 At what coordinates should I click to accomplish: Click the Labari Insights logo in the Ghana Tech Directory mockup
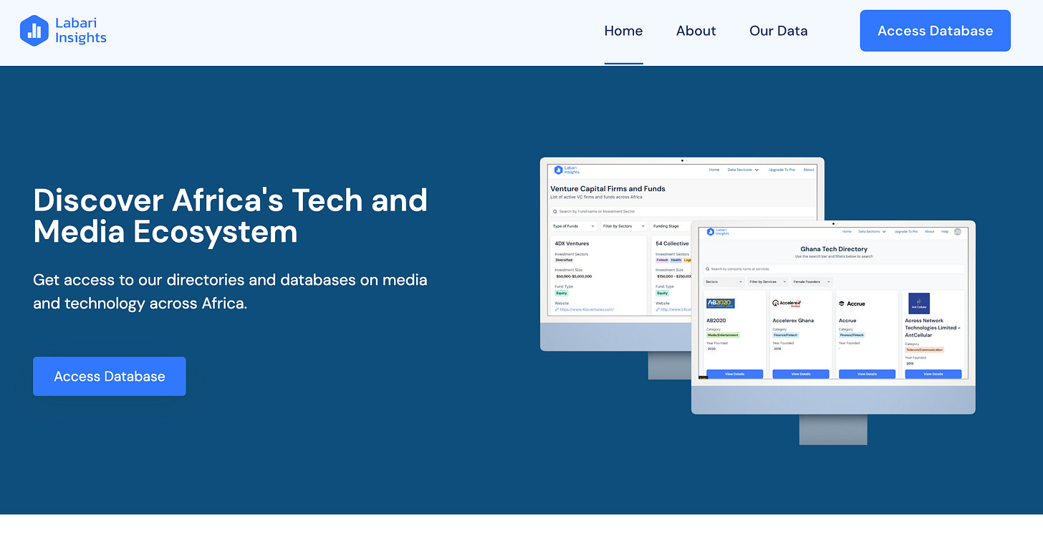click(718, 232)
